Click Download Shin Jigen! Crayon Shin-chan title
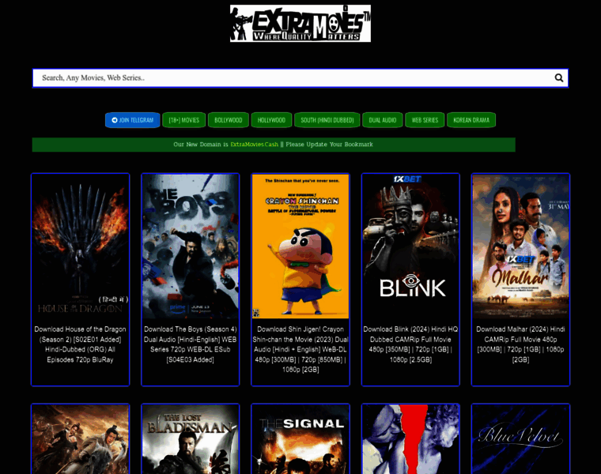Screen dimensions: 601x474 pos(300,349)
